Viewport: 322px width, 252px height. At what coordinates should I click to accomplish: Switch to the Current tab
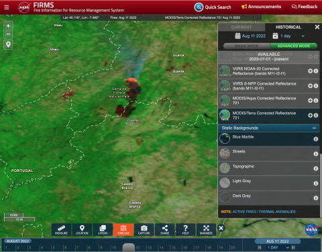click(241, 27)
